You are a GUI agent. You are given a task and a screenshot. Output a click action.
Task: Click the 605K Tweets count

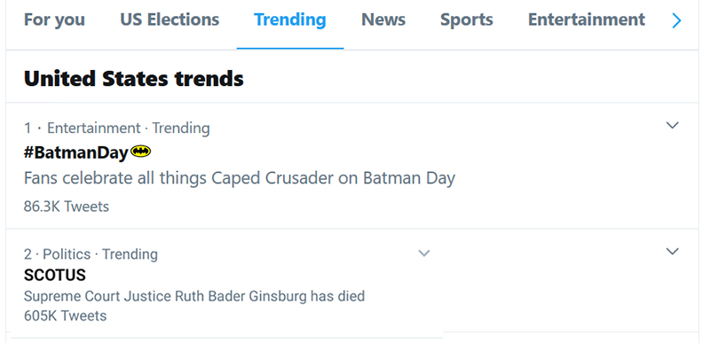pyautogui.click(x=65, y=316)
